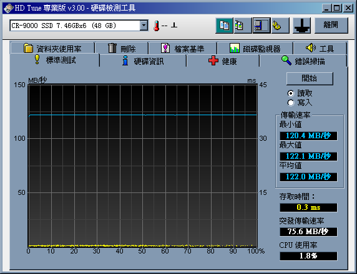Open the 刪除 trash can tab
The image size is (357, 274).
[x=122, y=49]
